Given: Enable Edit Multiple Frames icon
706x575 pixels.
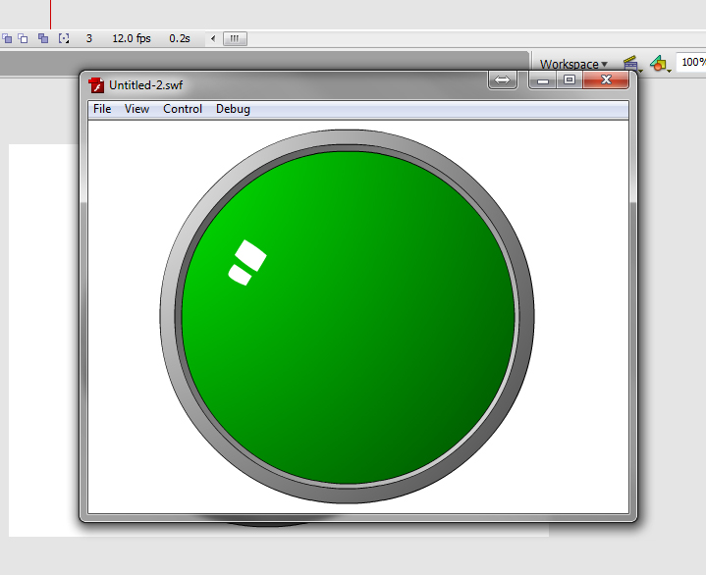Looking at the screenshot, I should tap(43, 38).
